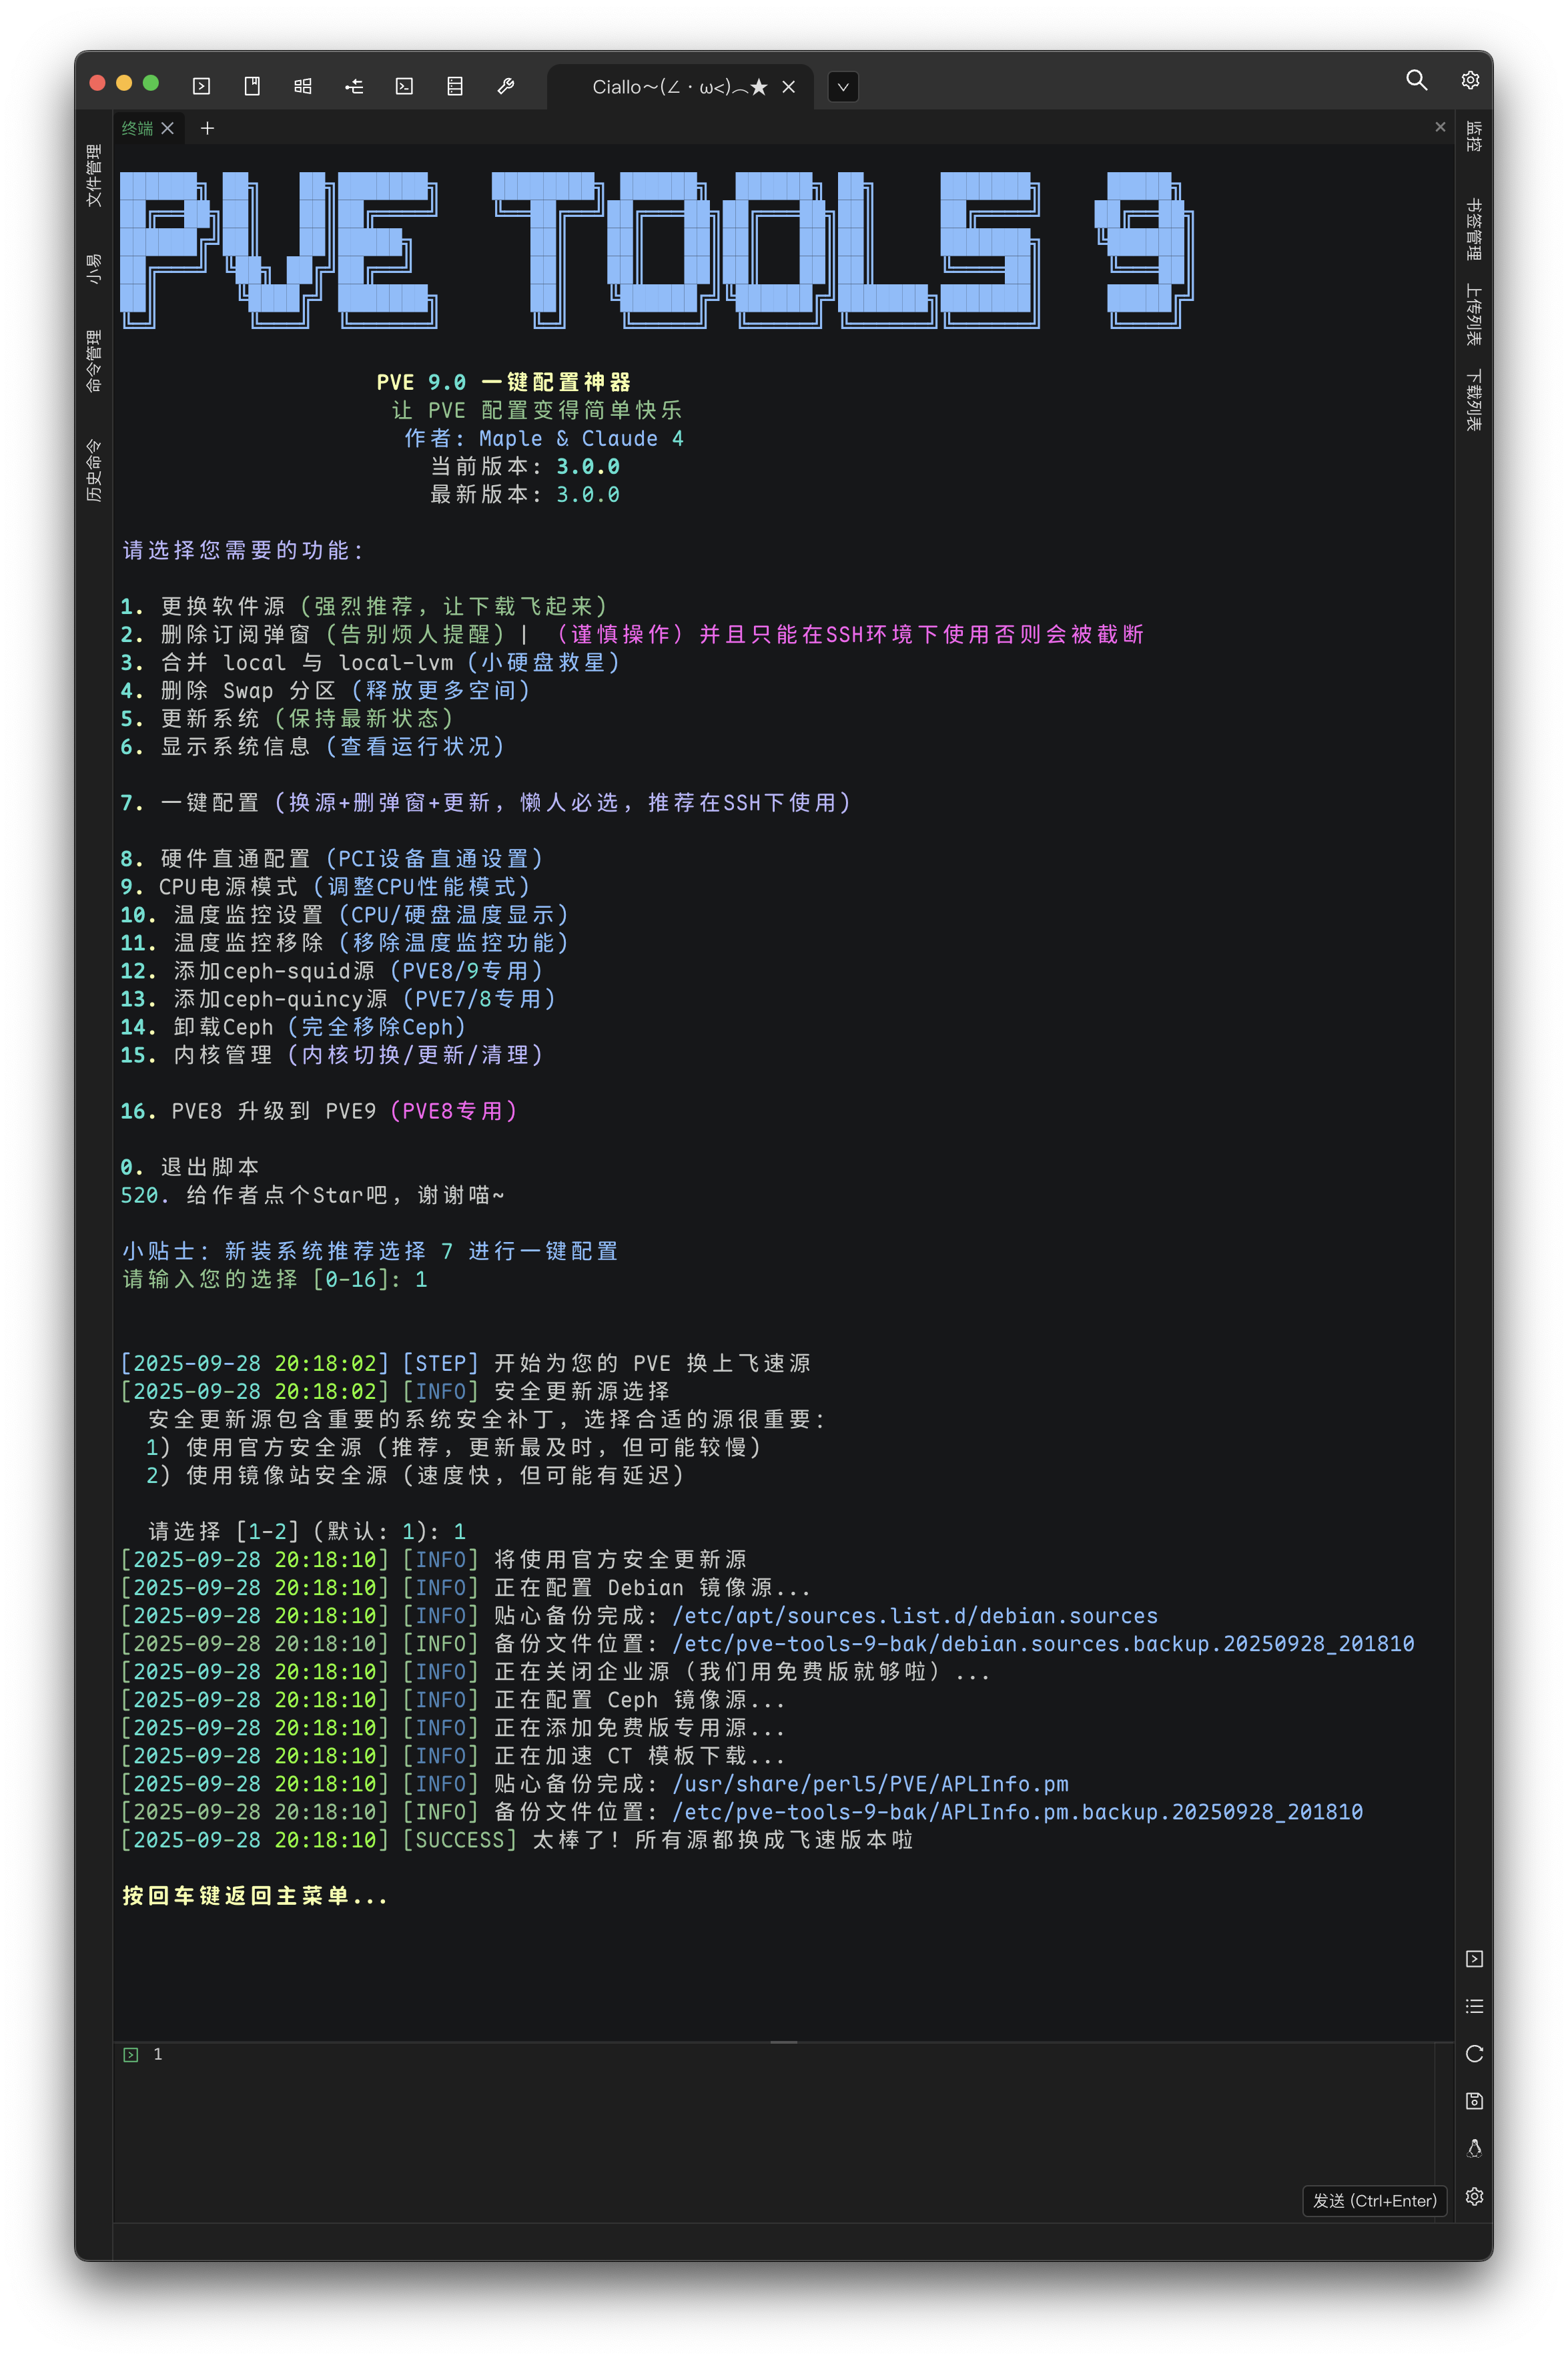
Task: Click the branching tree icon in the top toolbar
Action: click(x=354, y=86)
